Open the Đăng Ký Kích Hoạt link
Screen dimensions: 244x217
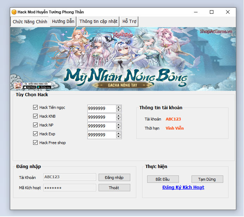coord(183,187)
